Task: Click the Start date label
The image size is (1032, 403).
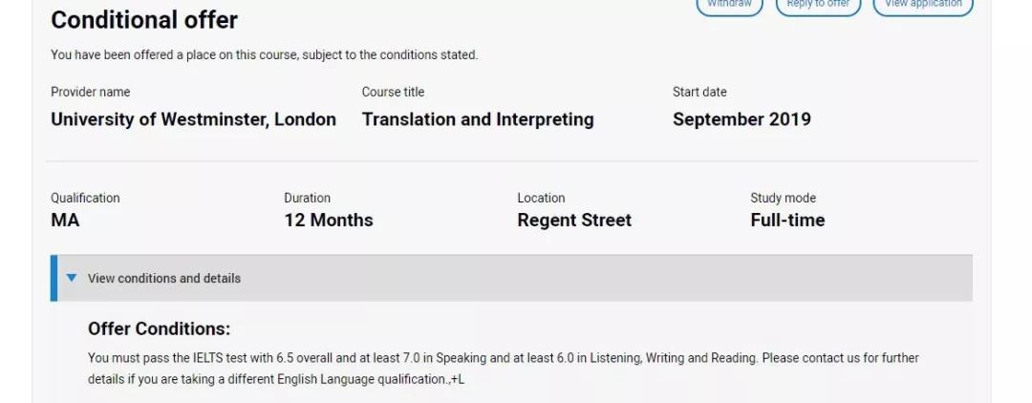Action: 699,93
